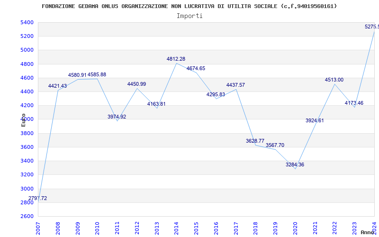Click the y-axis value 2800
The image size is (379, 237).
tap(27, 202)
